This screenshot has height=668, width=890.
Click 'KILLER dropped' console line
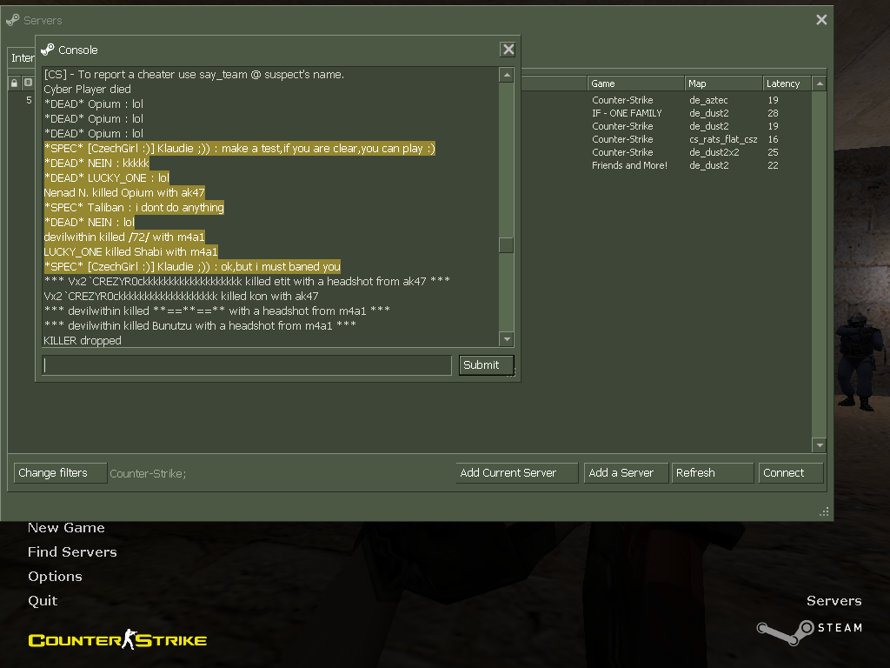click(x=83, y=340)
